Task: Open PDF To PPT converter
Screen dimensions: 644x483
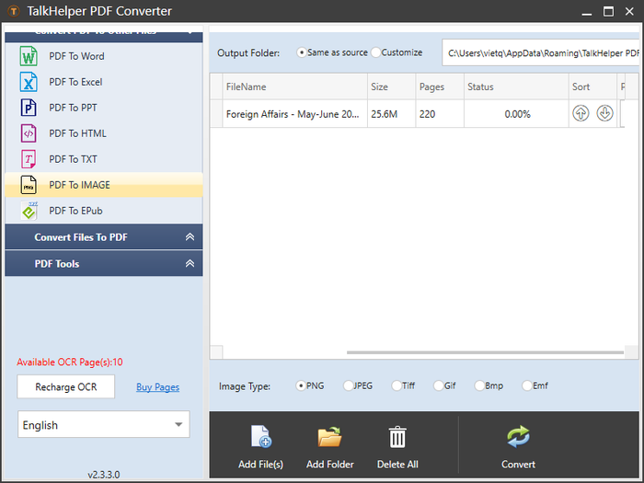Action: [103, 108]
